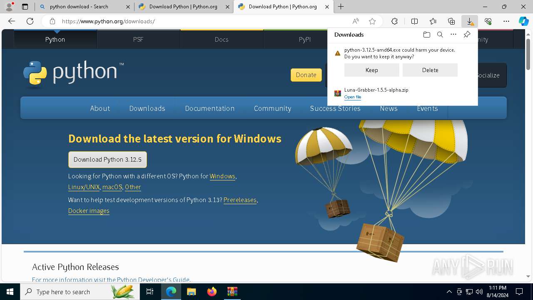Viewport: 533px width, 300px height.
Task: Click Download Python 3.12.5 button
Action: point(107,160)
